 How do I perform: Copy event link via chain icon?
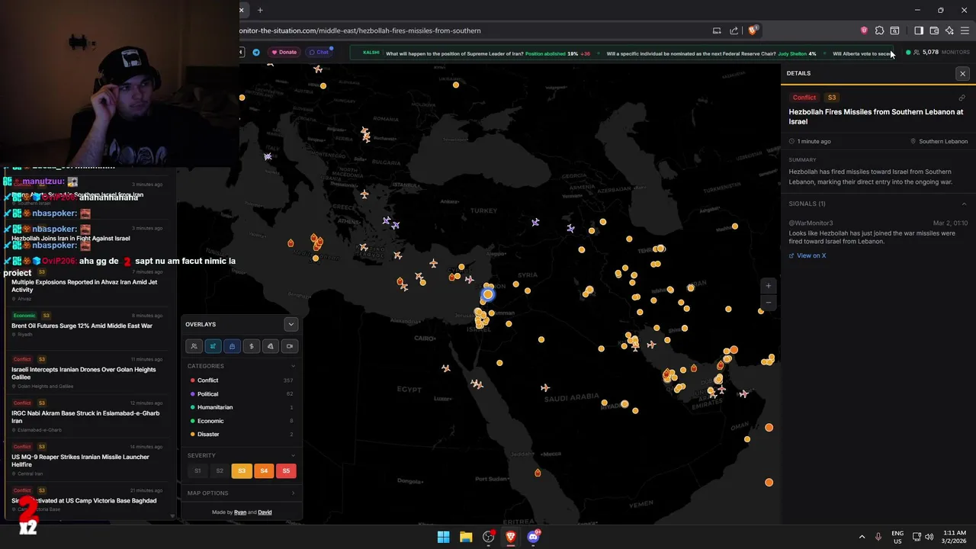click(x=962, y=98)
